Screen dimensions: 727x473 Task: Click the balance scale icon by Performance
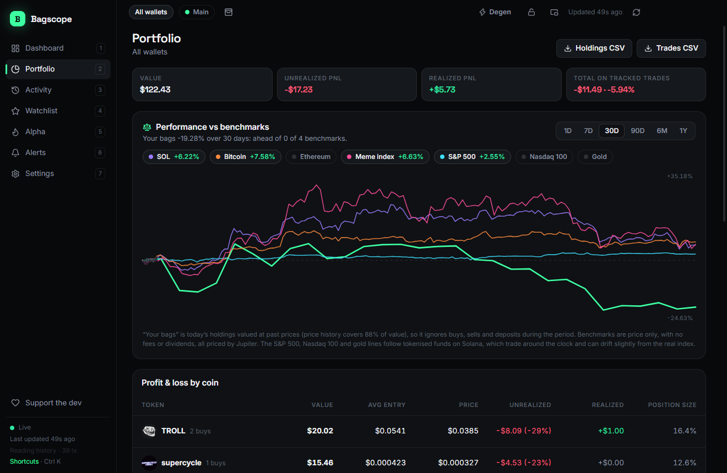pos(147,127)
